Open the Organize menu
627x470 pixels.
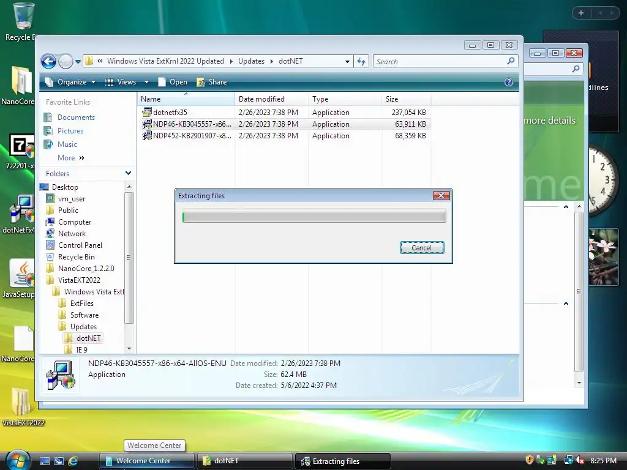pos(70,82)
